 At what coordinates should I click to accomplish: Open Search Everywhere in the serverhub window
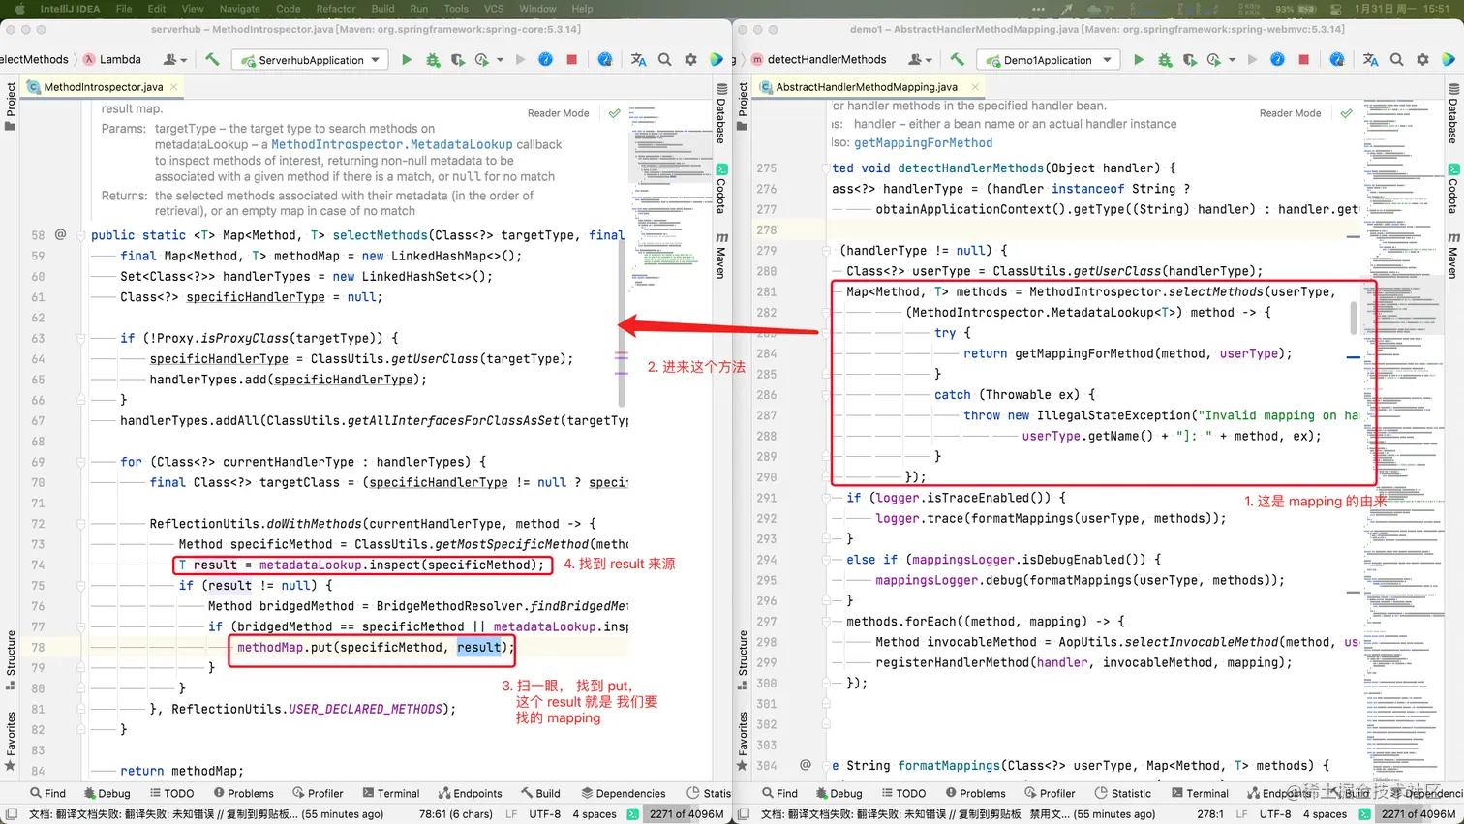665,60
